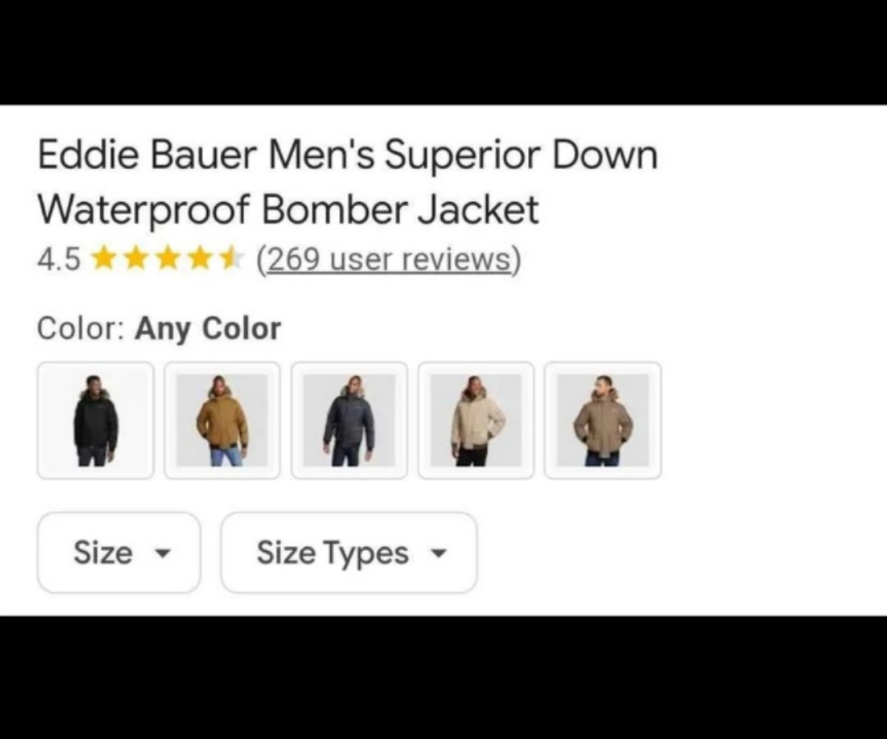Select the black jacket color swatch
The height and width of the screenshot is (739, 887).
coord(95,420)
